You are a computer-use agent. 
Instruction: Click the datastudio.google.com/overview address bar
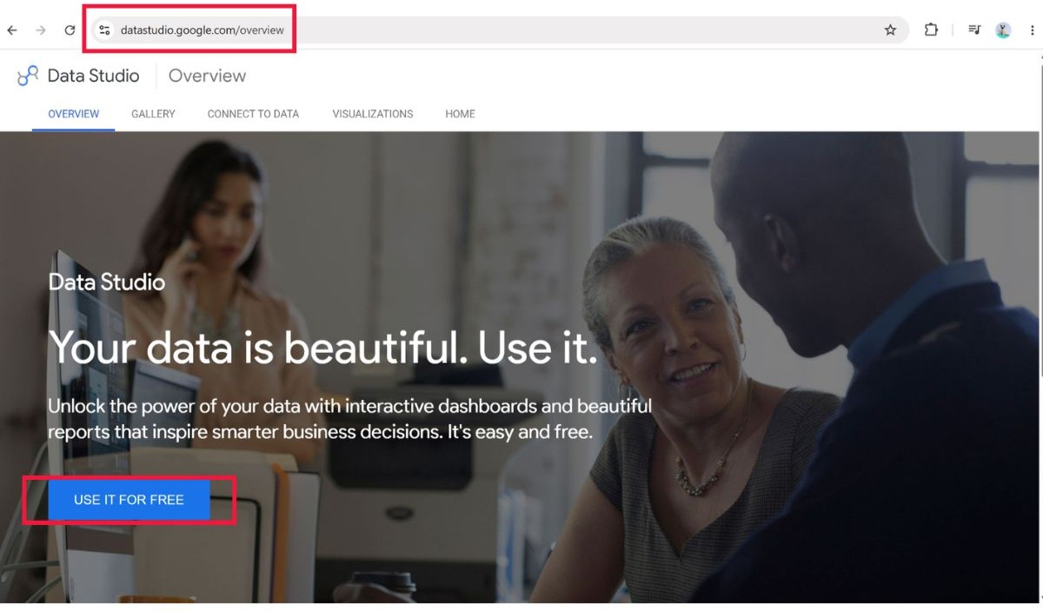click(500, 30)
